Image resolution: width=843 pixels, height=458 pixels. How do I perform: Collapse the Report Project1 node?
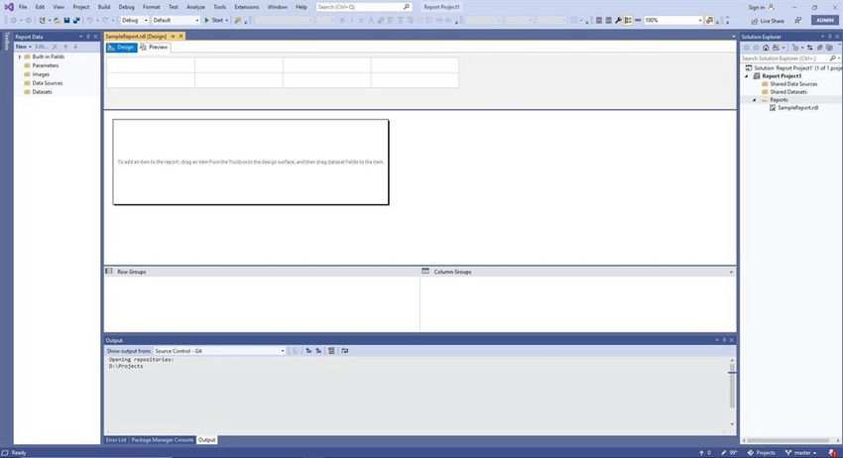click(746, 76)
